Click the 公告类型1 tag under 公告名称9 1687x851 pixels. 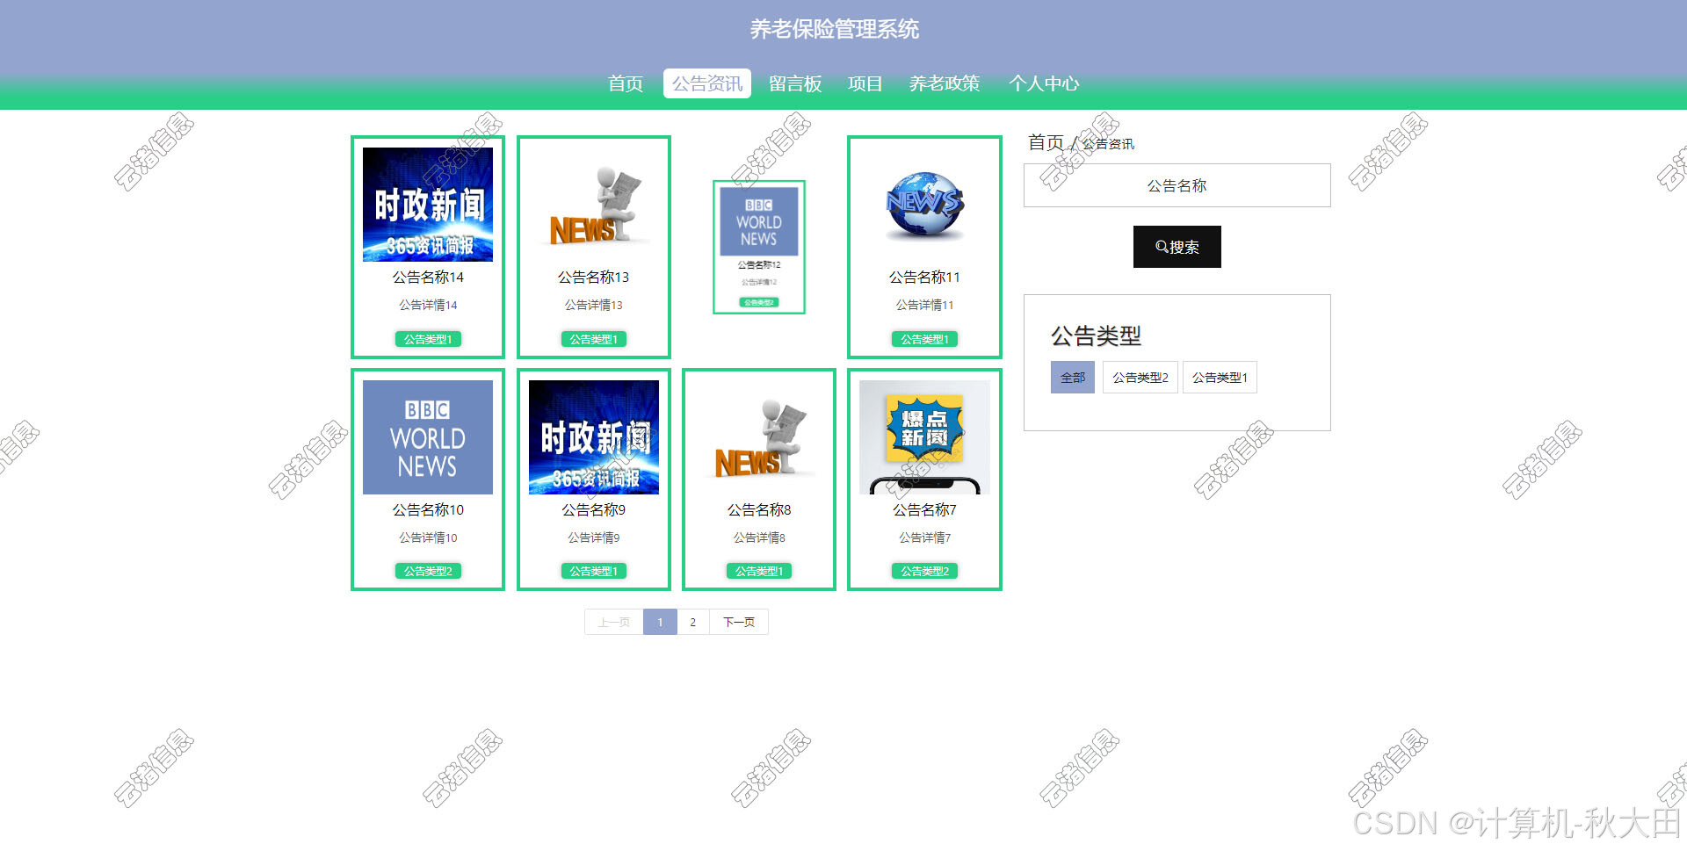coord(594,571)
